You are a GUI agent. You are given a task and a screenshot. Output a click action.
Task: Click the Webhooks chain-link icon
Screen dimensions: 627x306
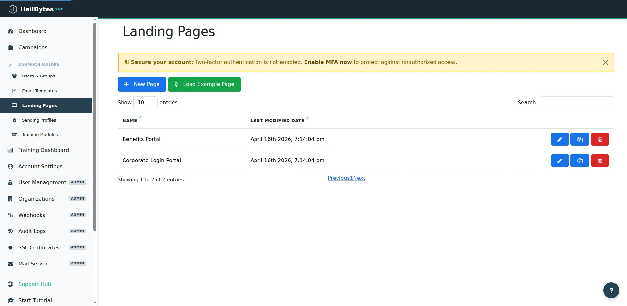tap(10, 215)
